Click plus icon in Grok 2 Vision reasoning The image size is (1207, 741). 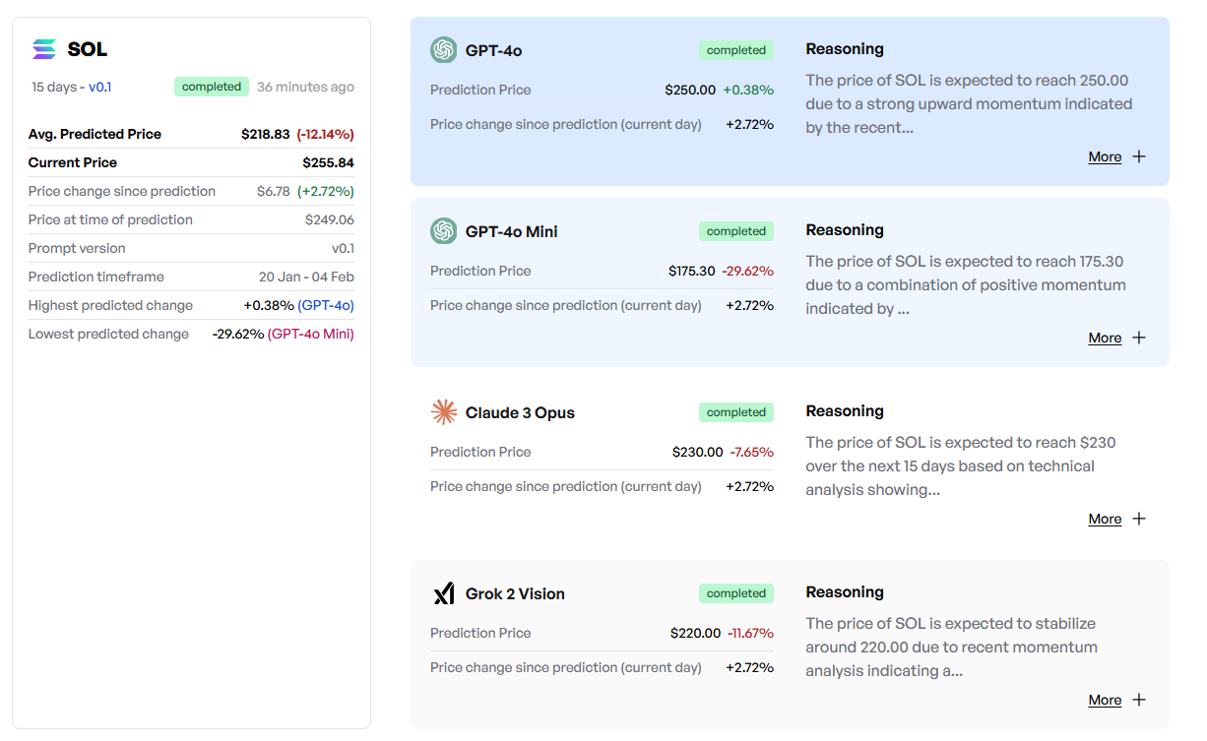1139,700
